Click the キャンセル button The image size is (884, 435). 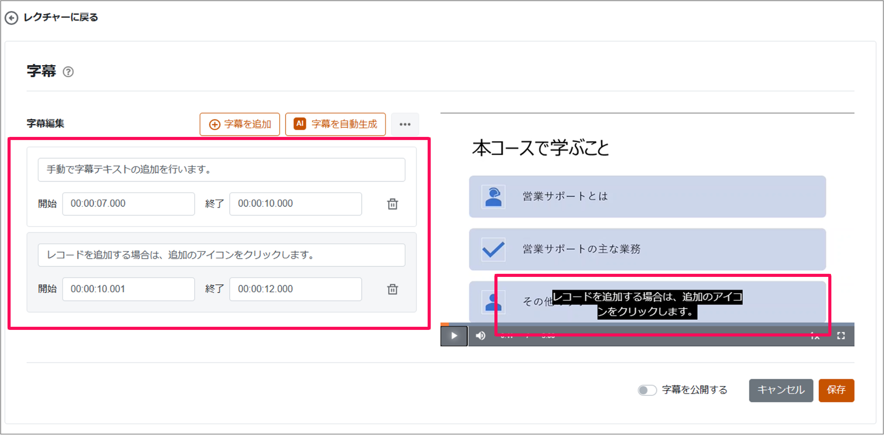click(781, 390)
